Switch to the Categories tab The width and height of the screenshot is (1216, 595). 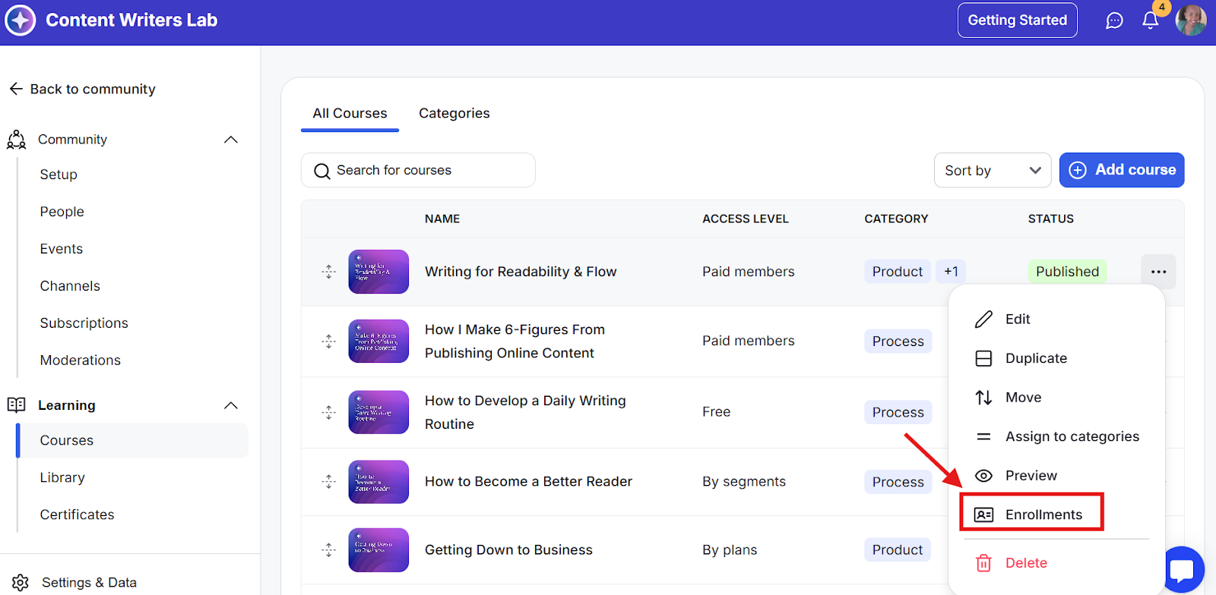click(x=454, y=113)
